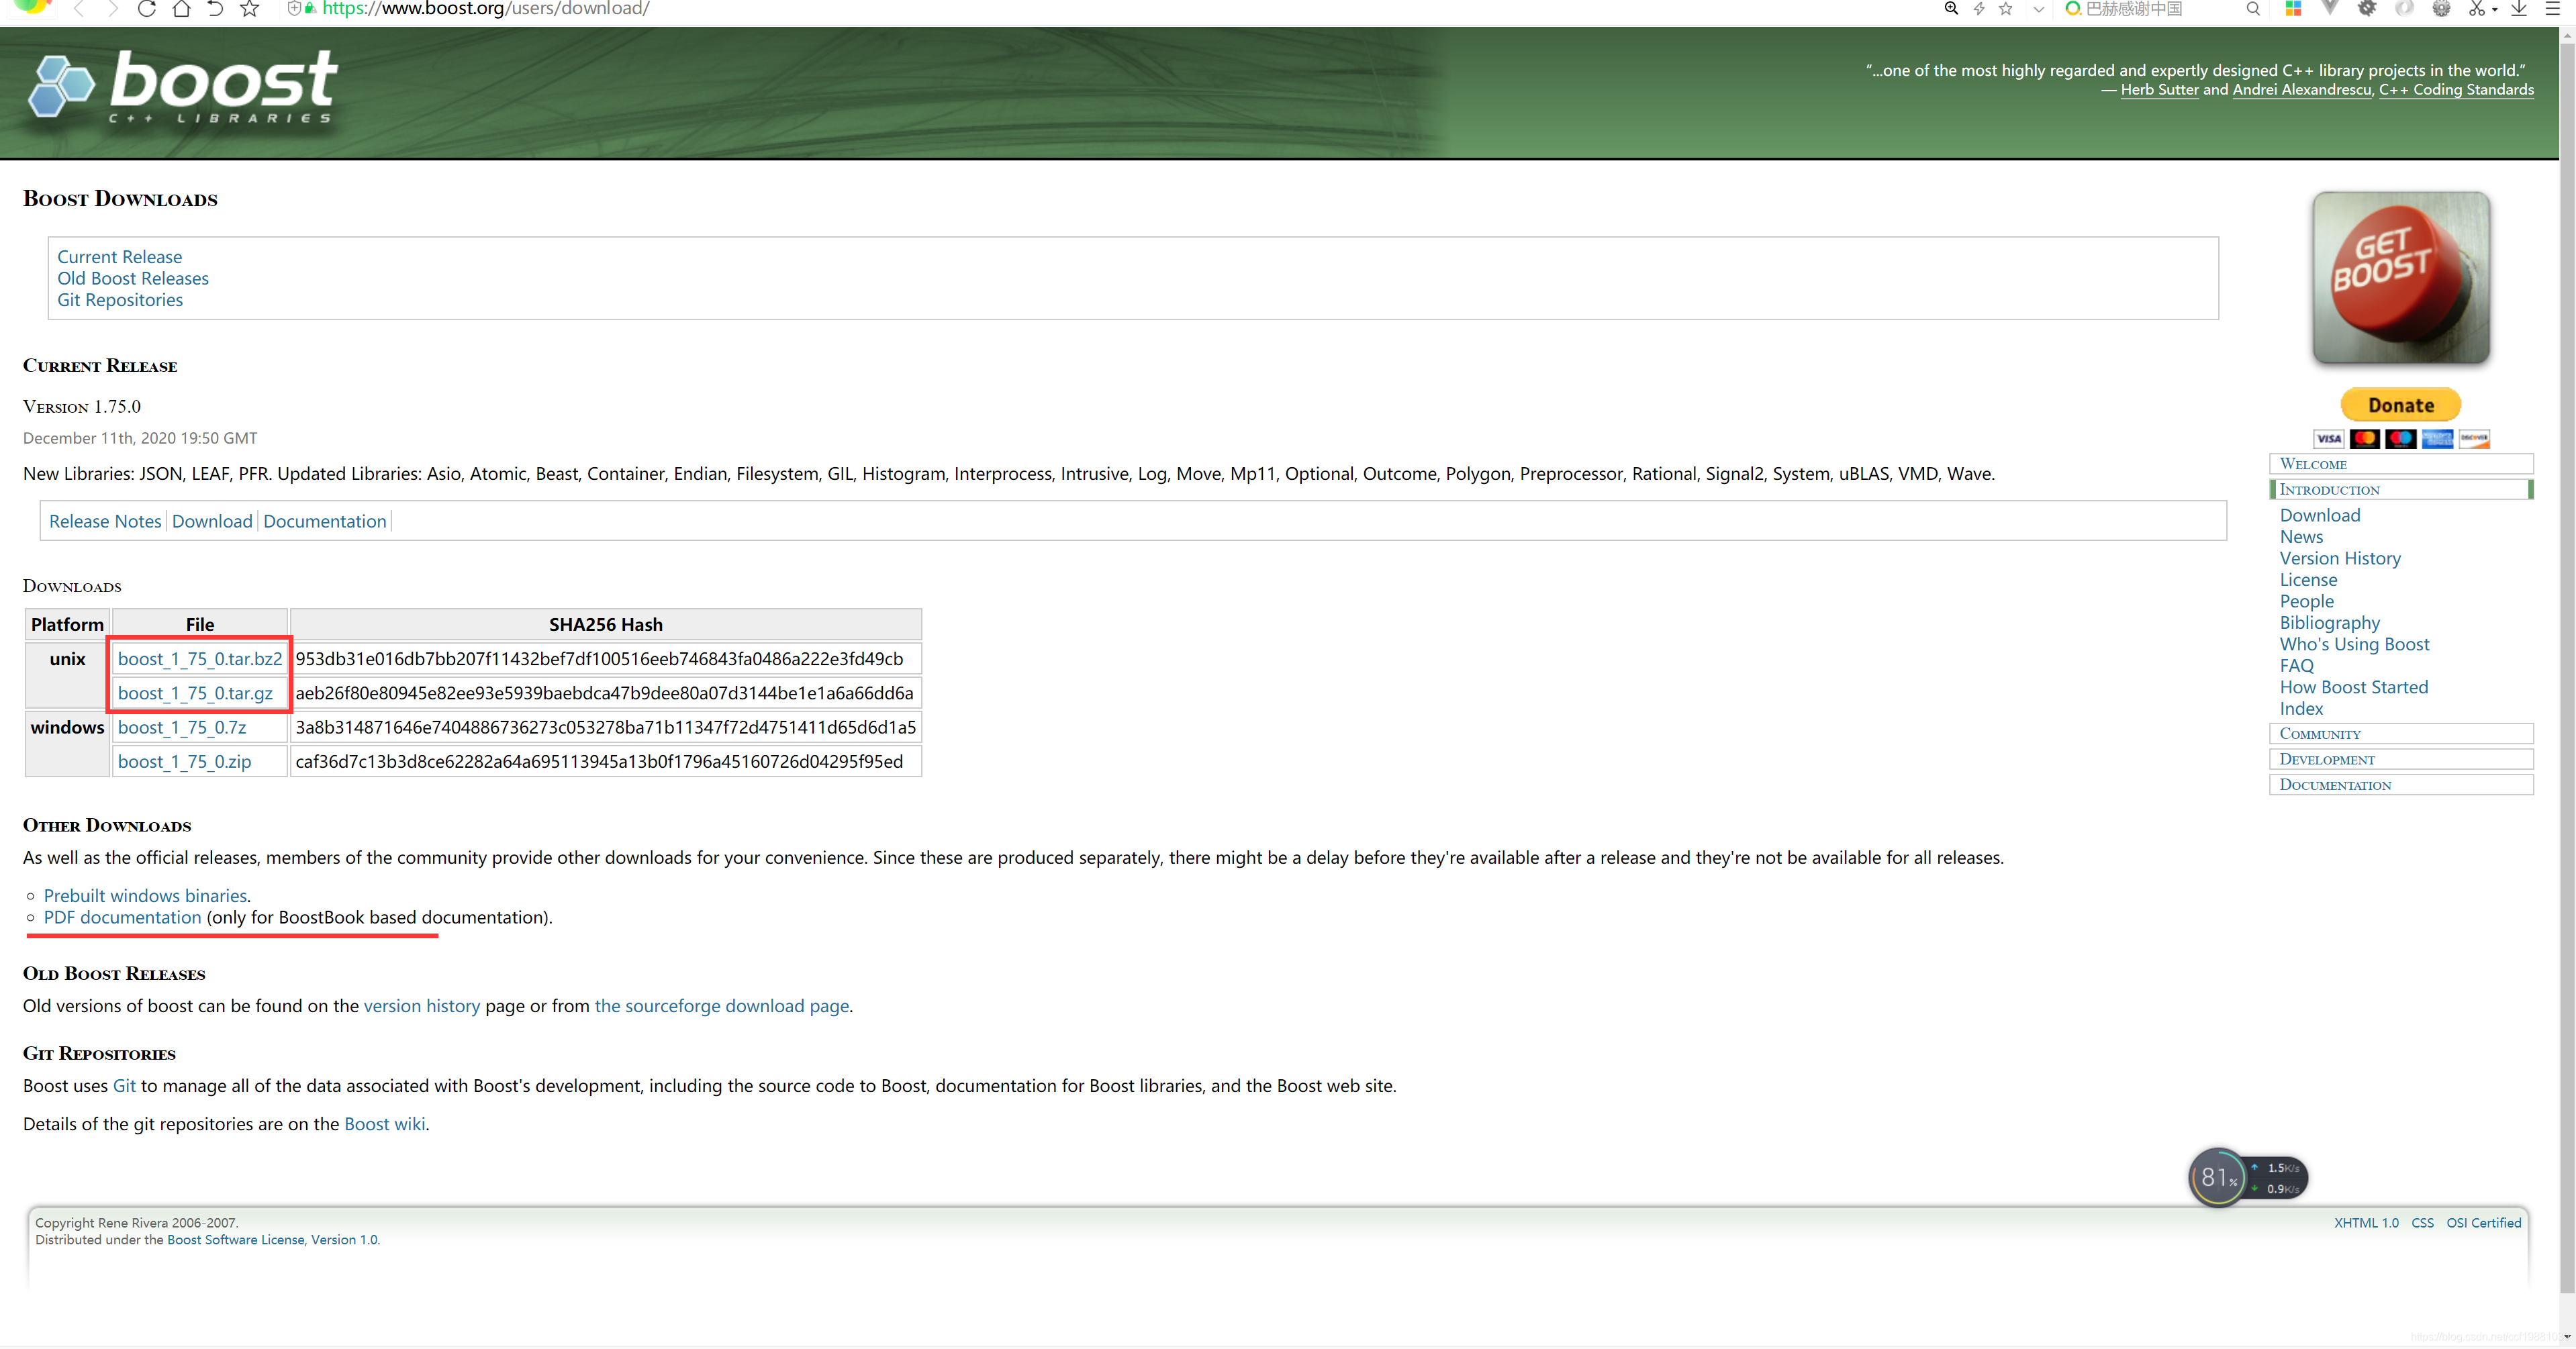Bookmark this page with the star icon
Viewport: 2576px width, 1349px height.
tap(249, 9)
